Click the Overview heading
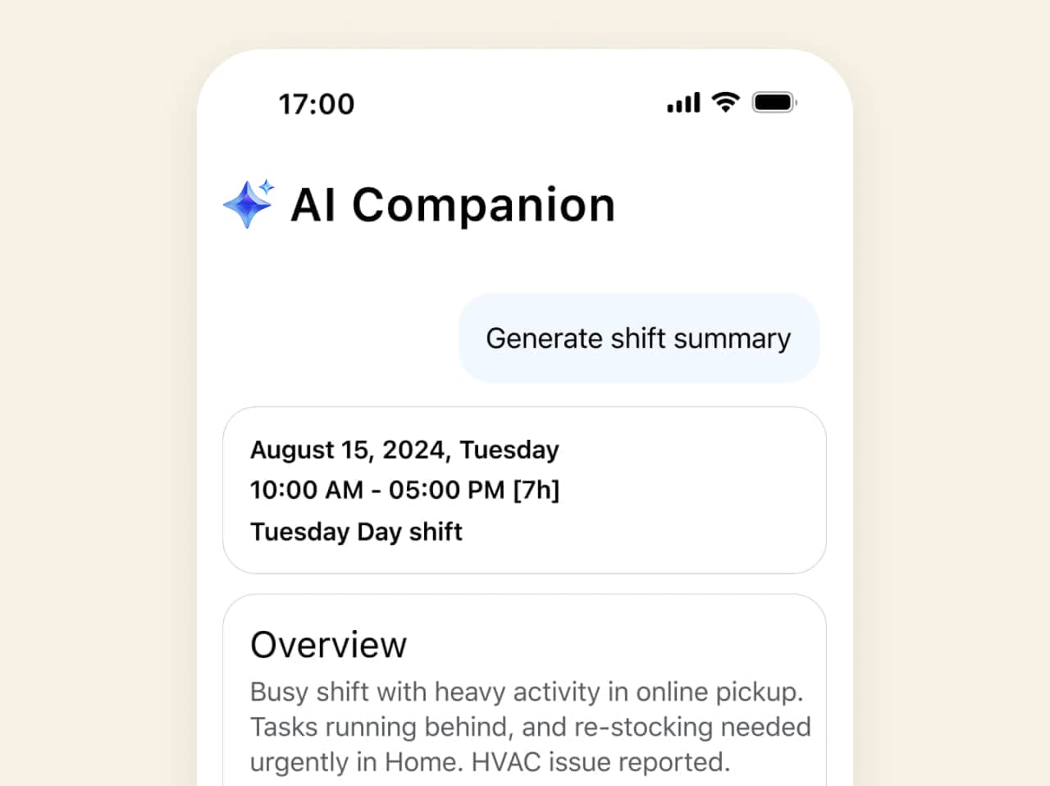 pyautogui.click(x=328, y=645)
